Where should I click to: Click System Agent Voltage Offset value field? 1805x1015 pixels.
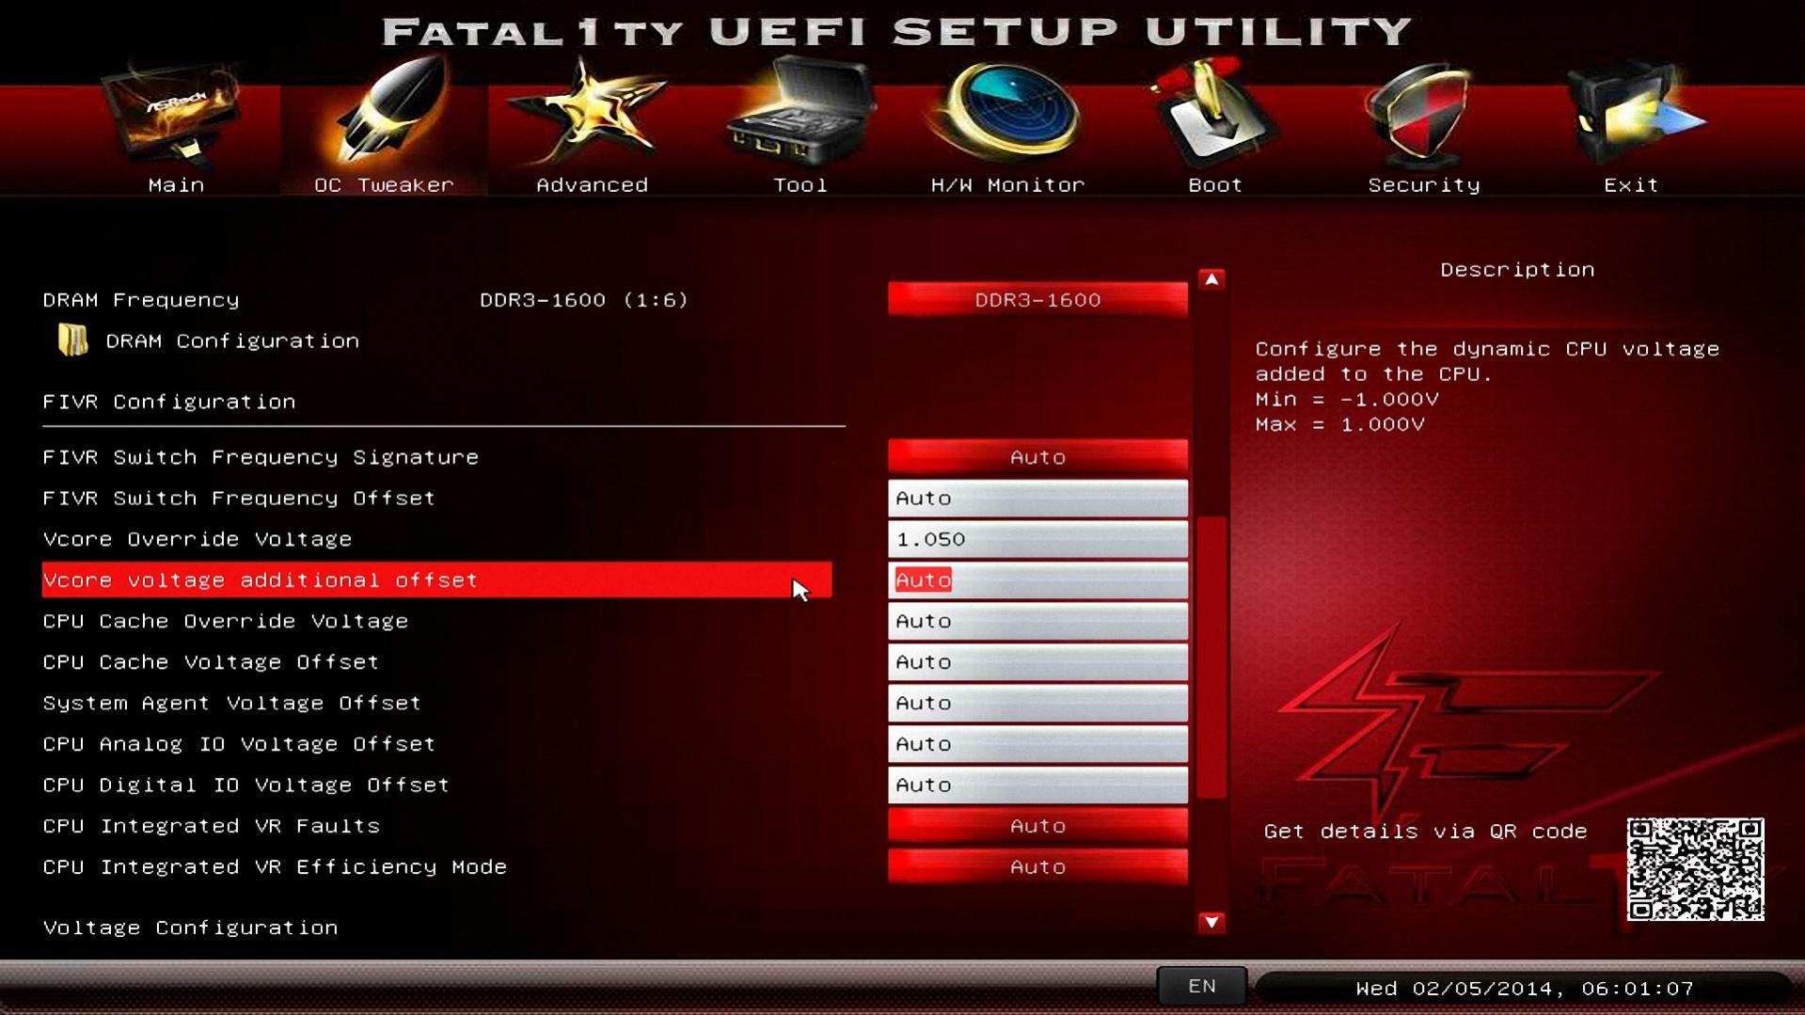(x=1037, y=703)
